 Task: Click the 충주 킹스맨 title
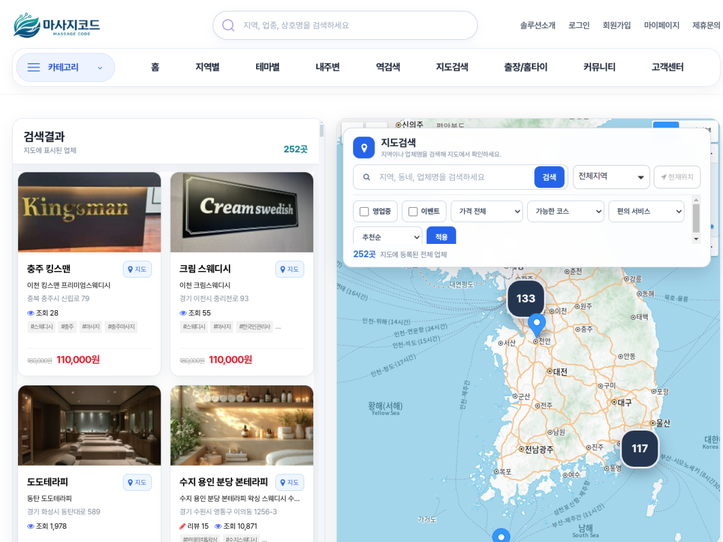coord(49,268)
